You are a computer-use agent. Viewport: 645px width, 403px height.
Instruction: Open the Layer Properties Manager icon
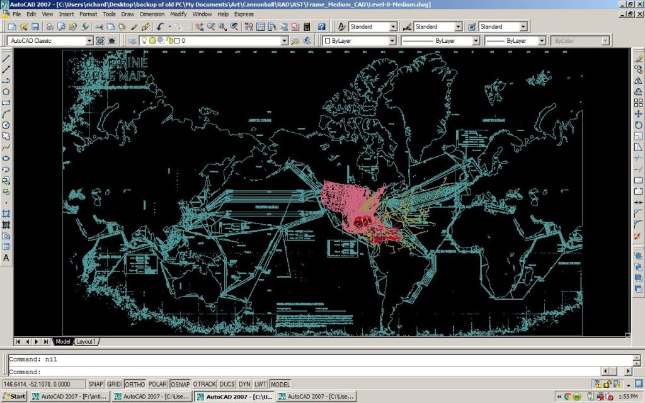pos(132,41)
